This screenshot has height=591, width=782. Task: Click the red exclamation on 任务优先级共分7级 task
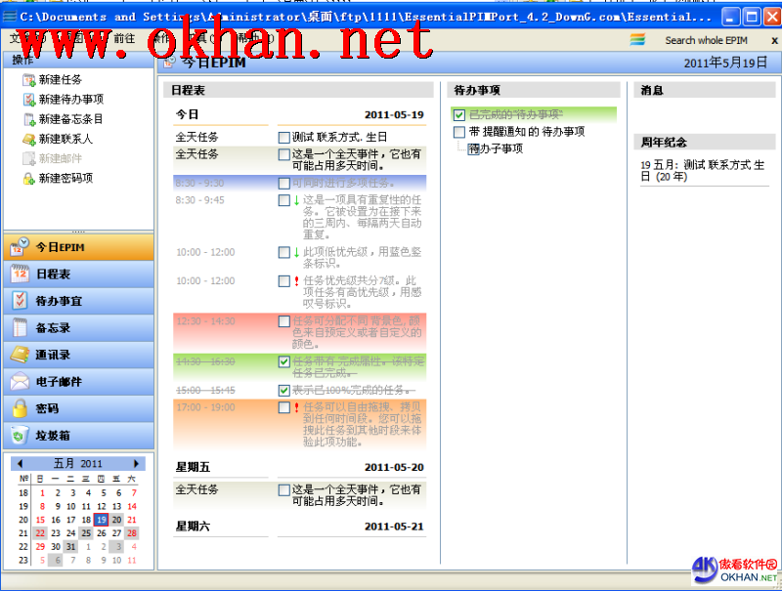tap(297, 281)
